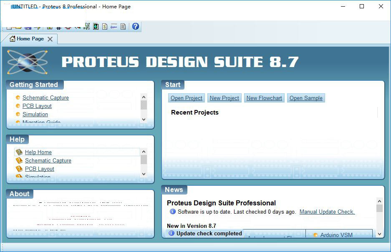
Task: Open the PCB Layout getting started link
Action: coord(37,106)
